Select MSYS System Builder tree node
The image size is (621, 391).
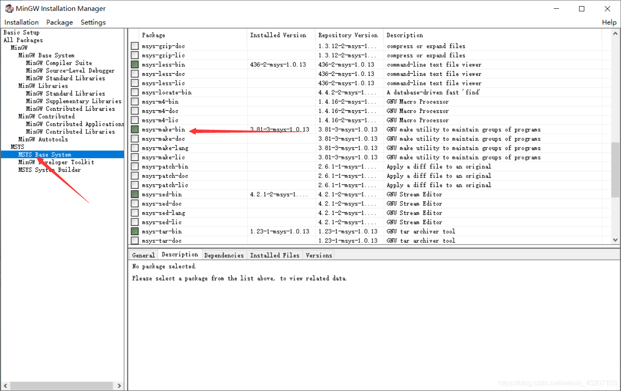(49, 170)
